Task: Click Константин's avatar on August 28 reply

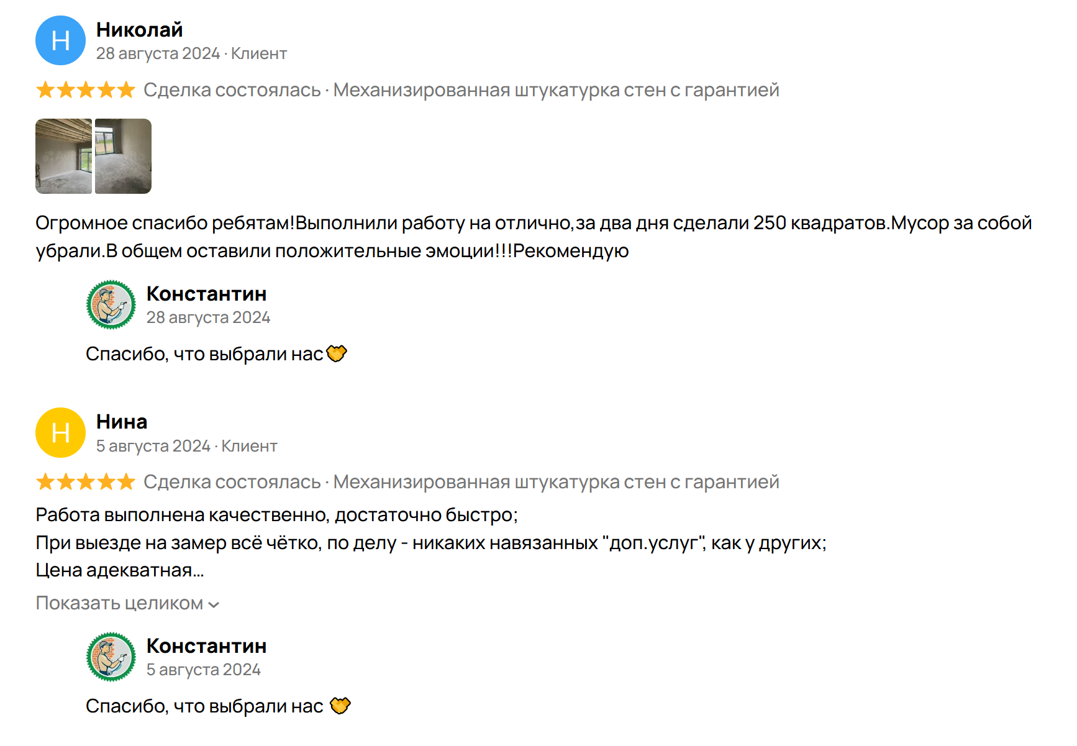Action: pos(111,305)
